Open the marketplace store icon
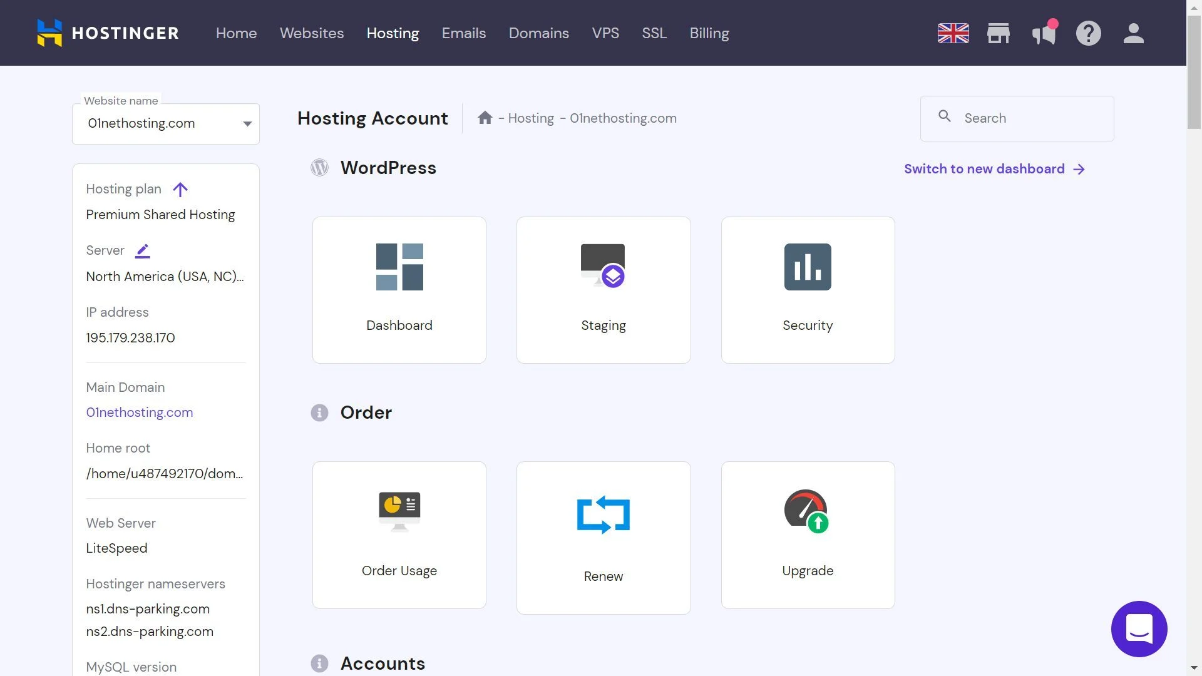 click(998, 33)
